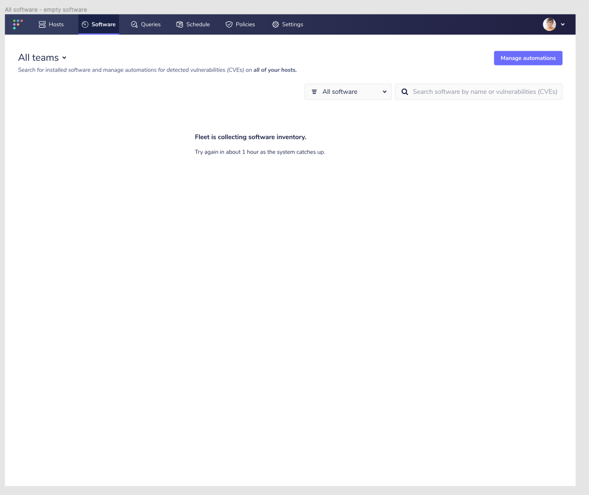Select the Software tab
The width and height of the screenshot is (589, 495).
coord(98,24)
